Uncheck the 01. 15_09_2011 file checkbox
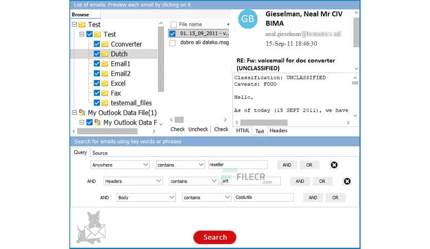The height and width of the screenshot is (249, 430). [172, 34]
